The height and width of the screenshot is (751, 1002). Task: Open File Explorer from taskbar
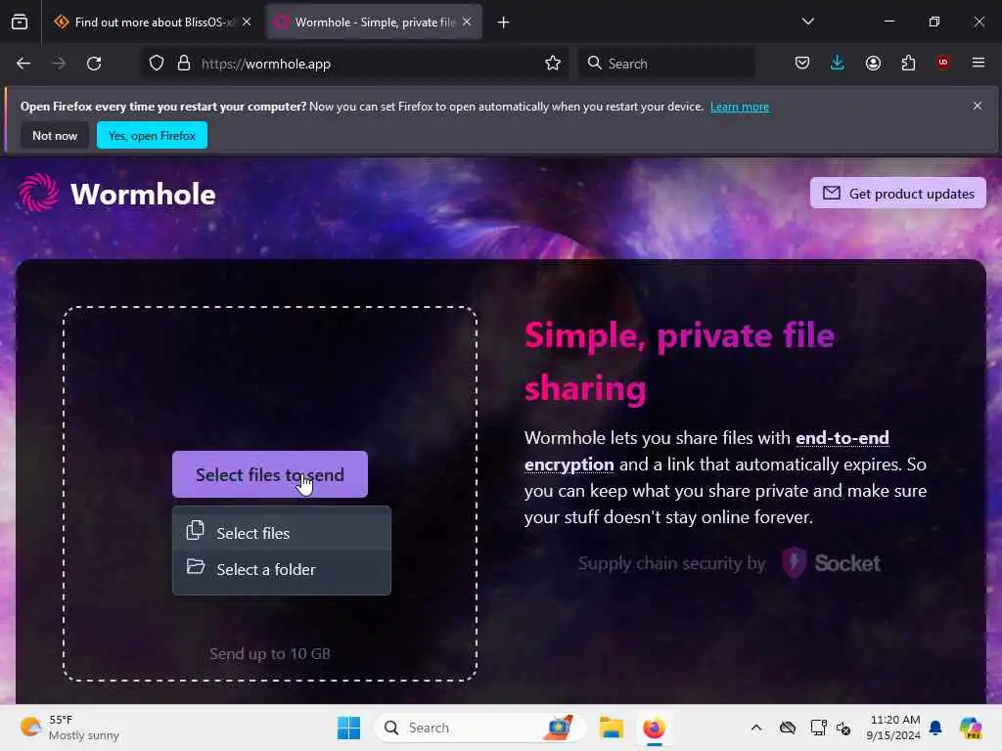611,728
